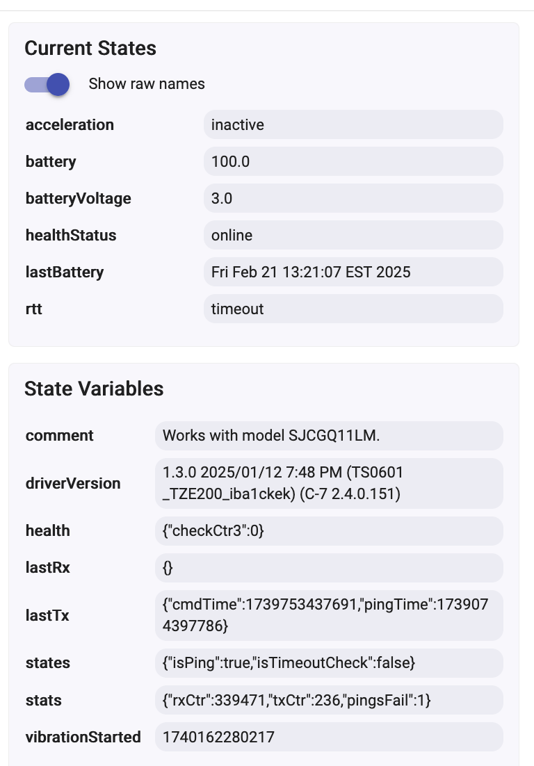Image resolution: width=534 pixels, height=766 pixels.
Task: Click the rtt value "timeout"
Action: (x=237, y=309)
